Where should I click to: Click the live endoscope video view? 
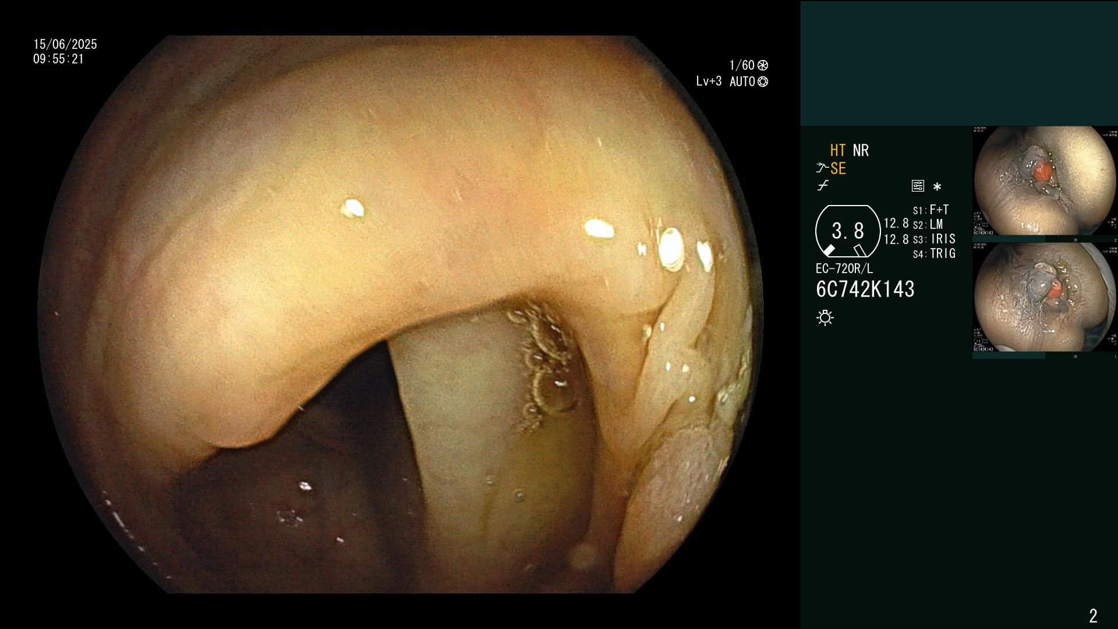[x=401, y=314]
